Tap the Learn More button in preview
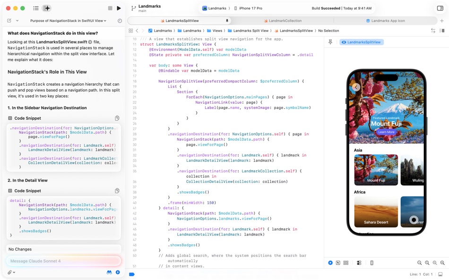The image size is (449, 280). 386,132
